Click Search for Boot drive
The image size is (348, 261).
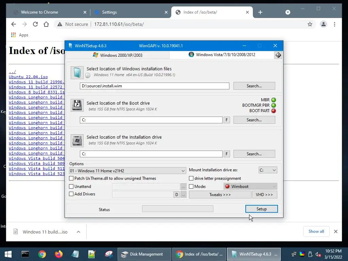(254, 120)
